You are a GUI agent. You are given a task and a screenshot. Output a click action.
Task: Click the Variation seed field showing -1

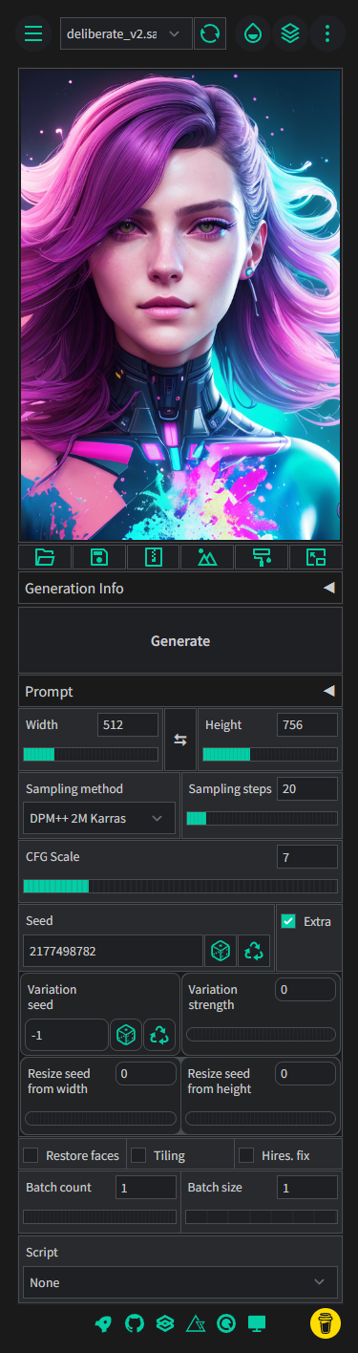[66, 1035]
